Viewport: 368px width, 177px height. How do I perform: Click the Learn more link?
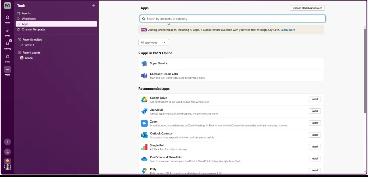click(287, 30)
